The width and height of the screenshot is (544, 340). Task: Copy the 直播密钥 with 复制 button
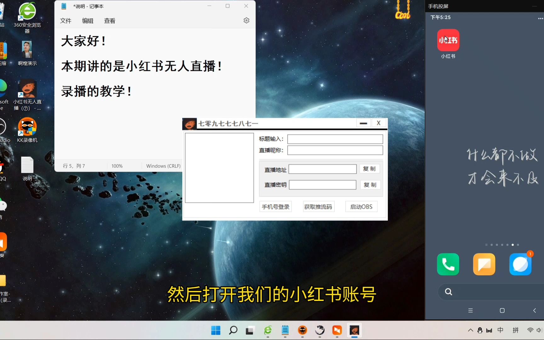[370, 185]
